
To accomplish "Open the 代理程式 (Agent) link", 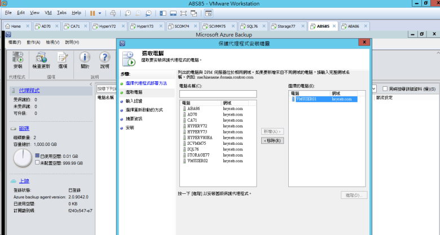I will click(29, 90).
